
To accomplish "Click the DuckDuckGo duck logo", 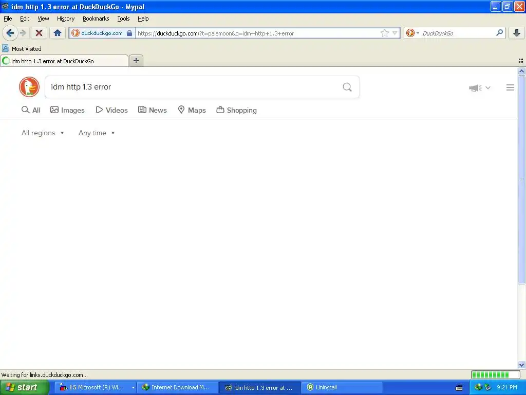I will click(x=29, y=87).
